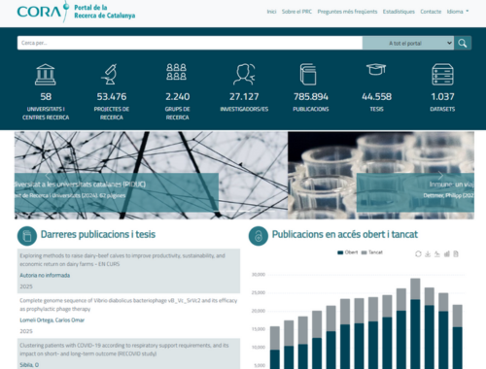
Task: Open the Contacte page
Action: pos(431,12)
